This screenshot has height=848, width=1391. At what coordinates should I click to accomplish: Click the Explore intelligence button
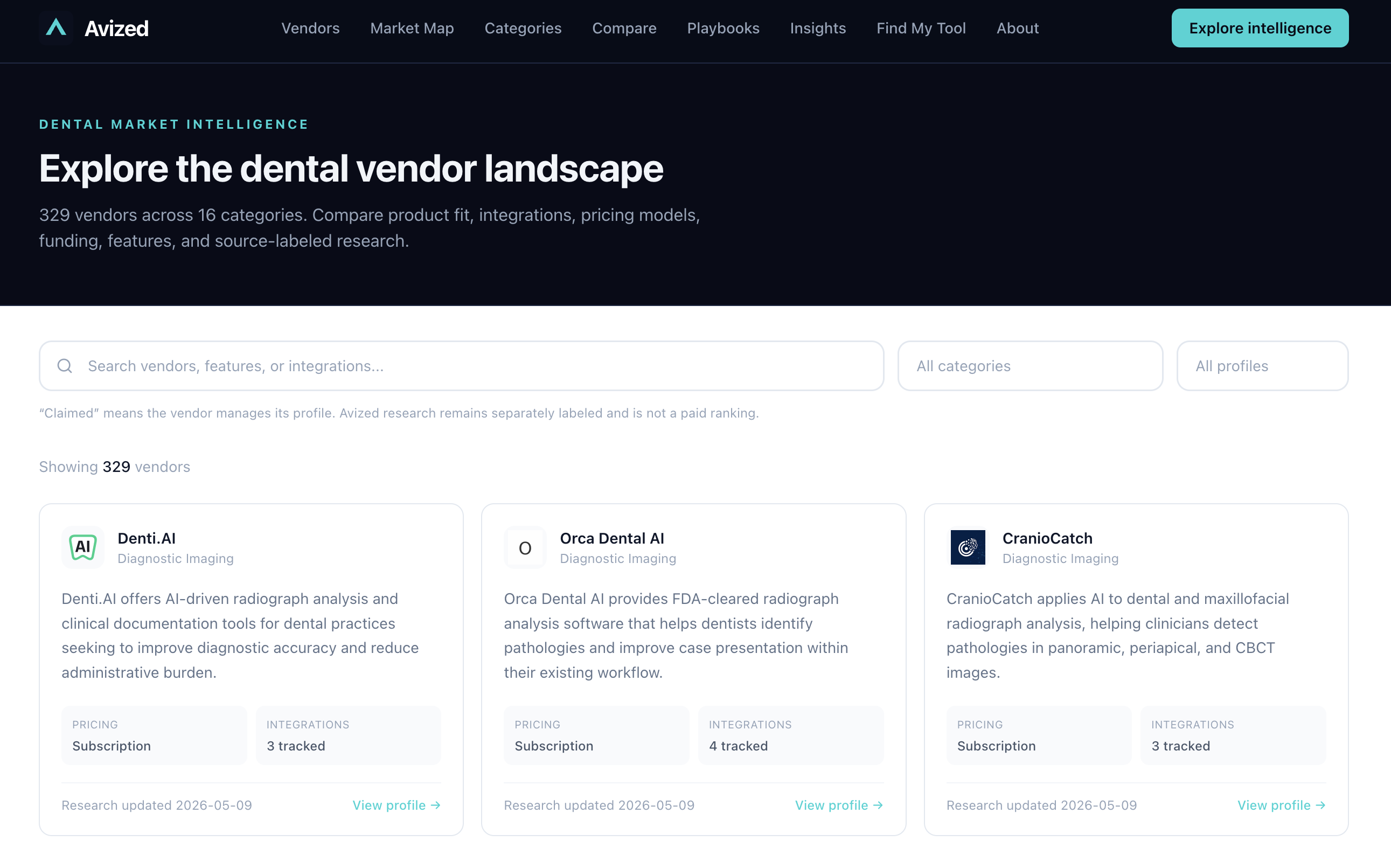1260,28
